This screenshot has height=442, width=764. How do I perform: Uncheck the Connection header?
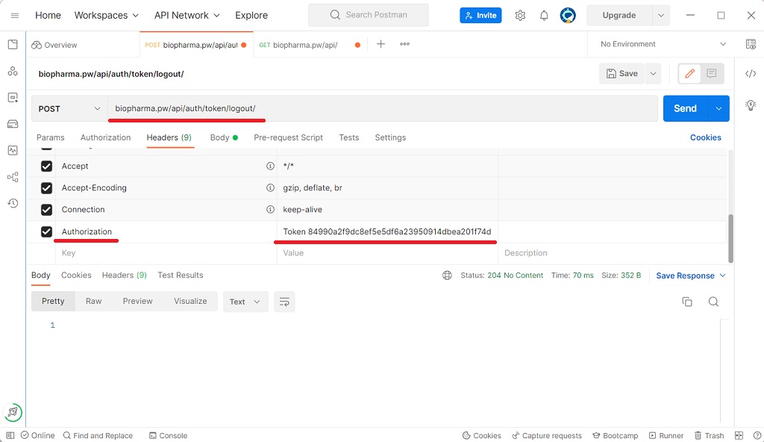tap(46, 210)
